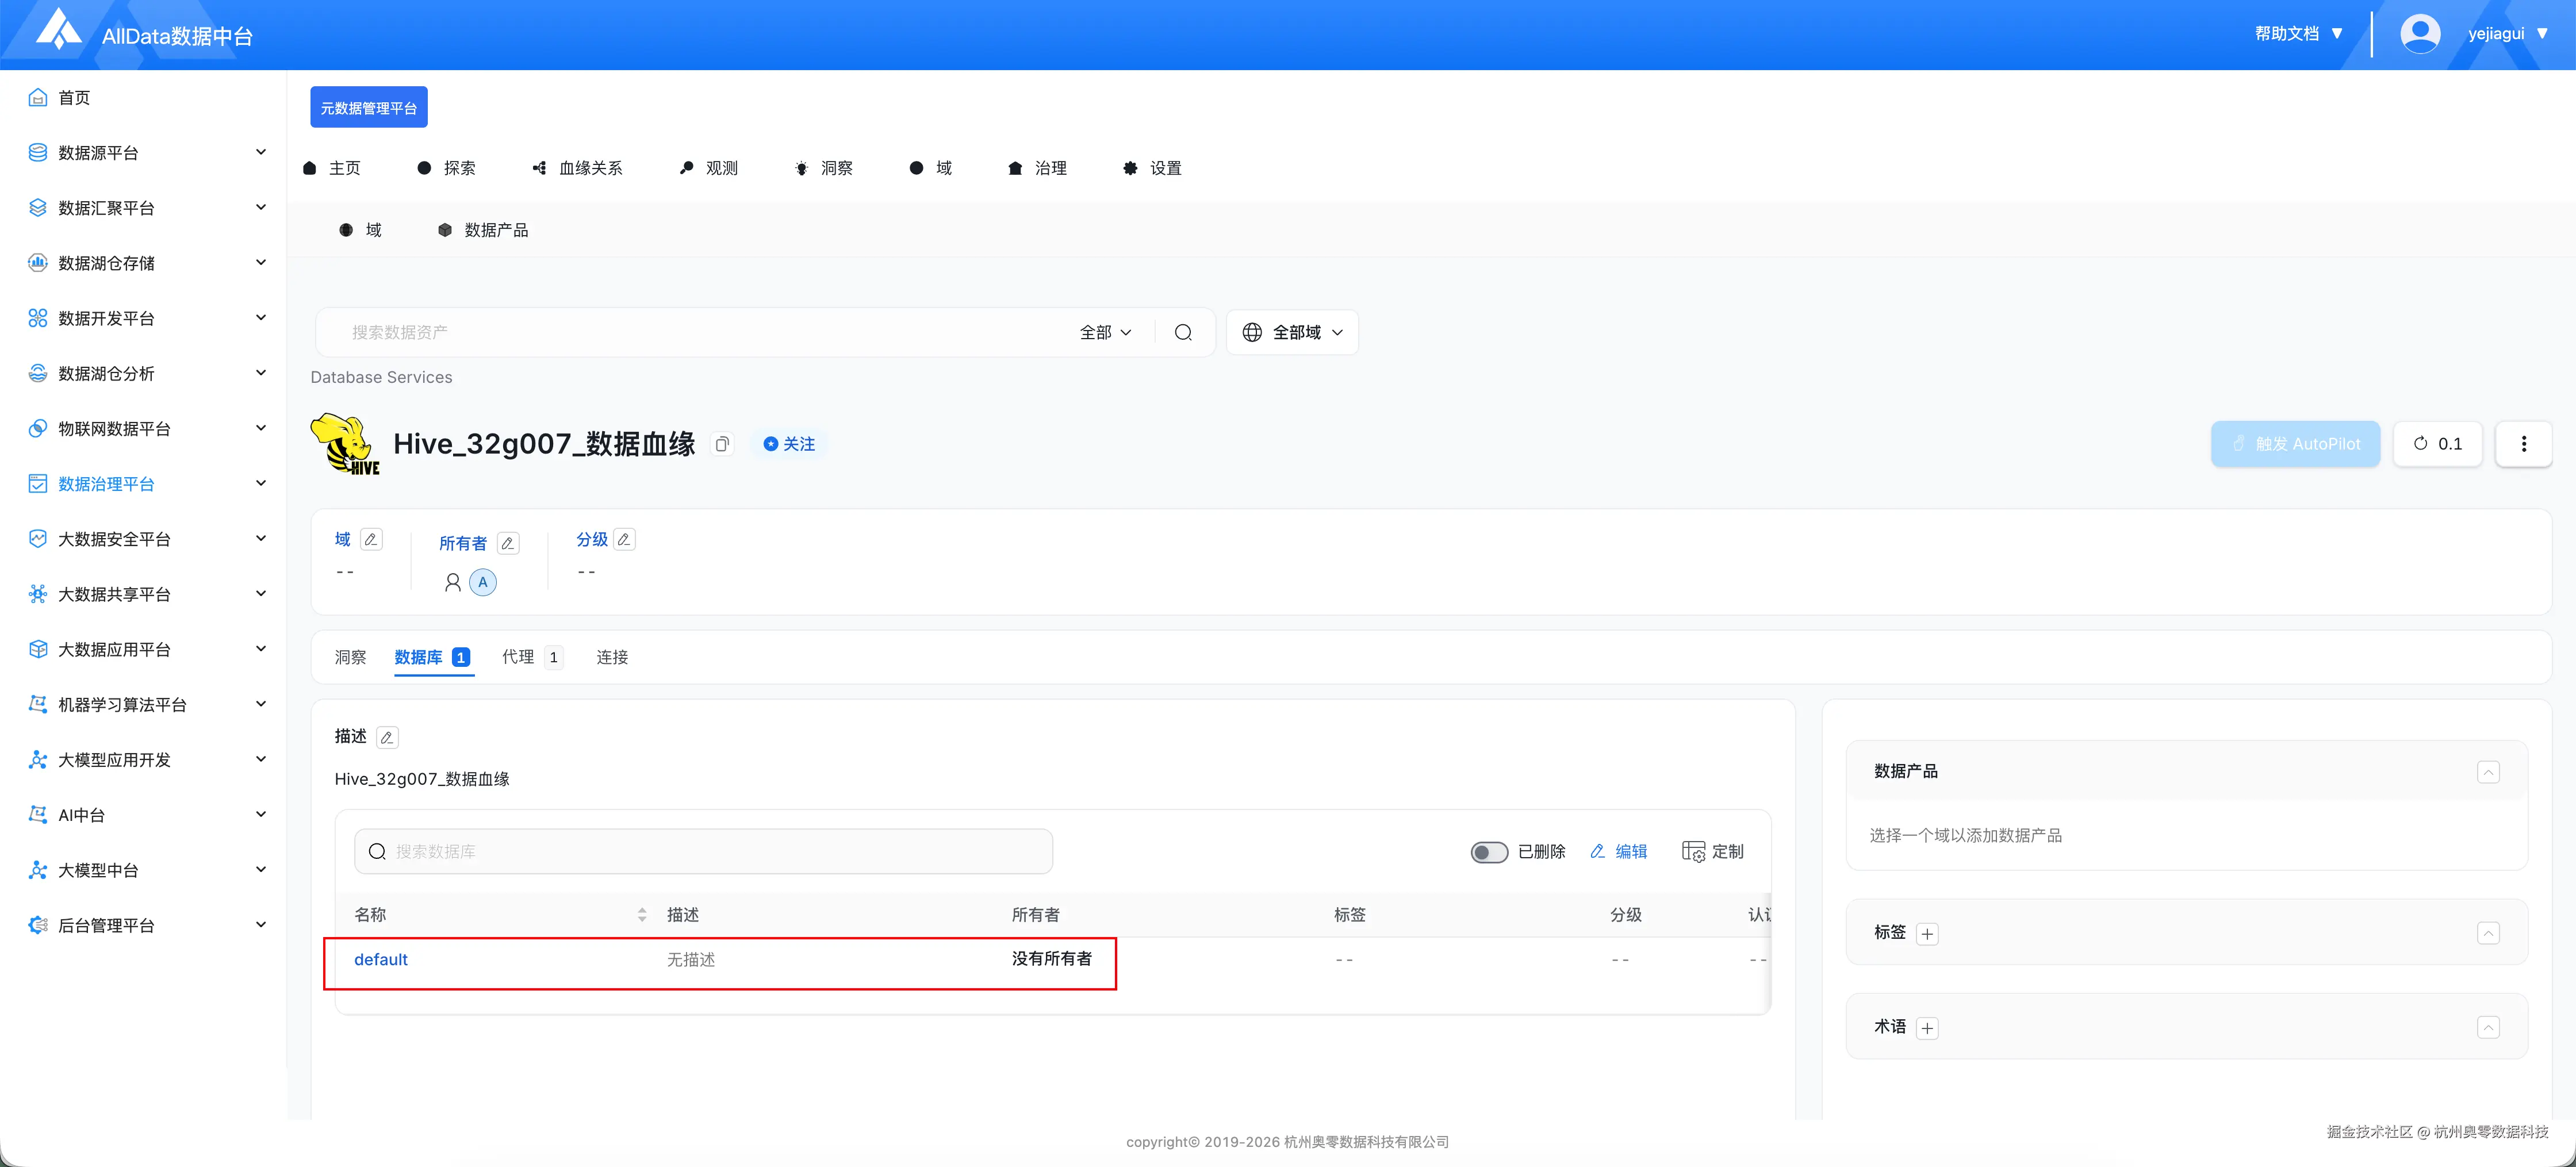The image size is (2576, 1167).
Task: Open the 全部域 domain dropdown
Action: (x=1292, y=332)
